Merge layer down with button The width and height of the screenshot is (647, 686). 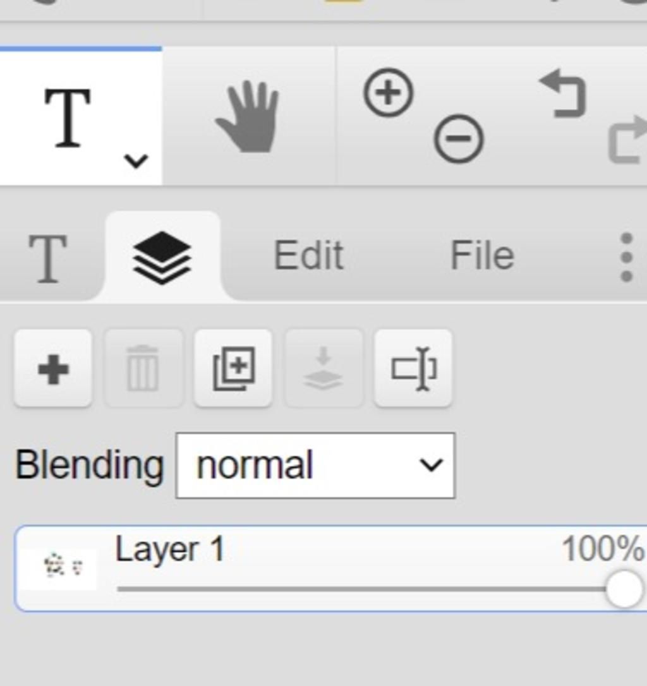[323, 369]
